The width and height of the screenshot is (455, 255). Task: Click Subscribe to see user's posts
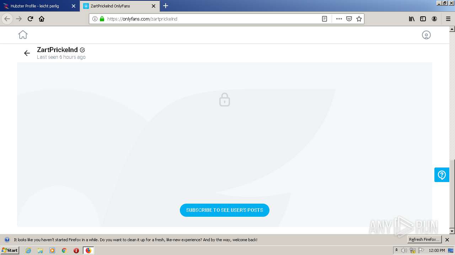pos(225,210)
